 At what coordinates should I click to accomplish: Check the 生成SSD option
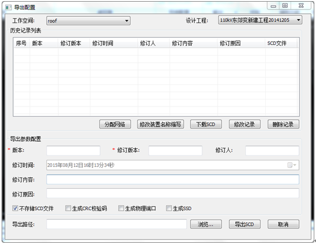point(168,208)
